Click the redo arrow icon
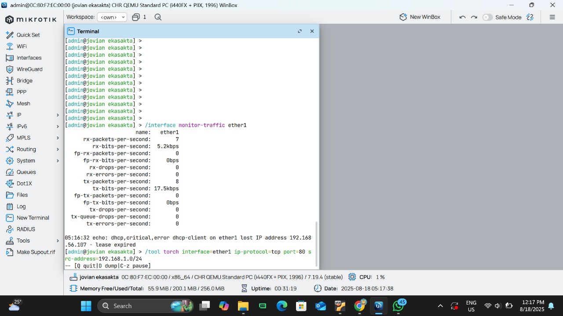The height and width of the screenshot is (316, 563). coord(474,17)
